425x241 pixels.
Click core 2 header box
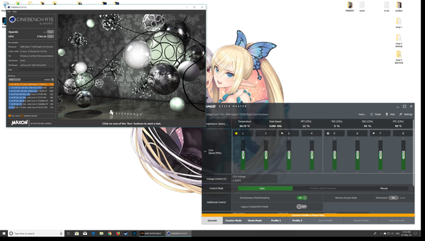[x=266, y=133]
